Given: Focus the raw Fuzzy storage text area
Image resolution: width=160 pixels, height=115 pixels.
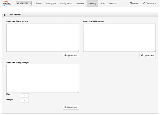Looking at the screenshot, I should click(x=43, y=79).
